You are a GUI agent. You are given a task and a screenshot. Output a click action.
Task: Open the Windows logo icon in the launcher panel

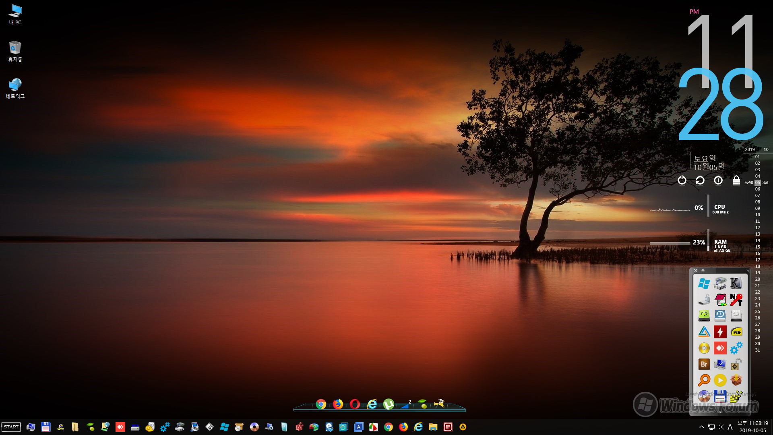(704, 283)
